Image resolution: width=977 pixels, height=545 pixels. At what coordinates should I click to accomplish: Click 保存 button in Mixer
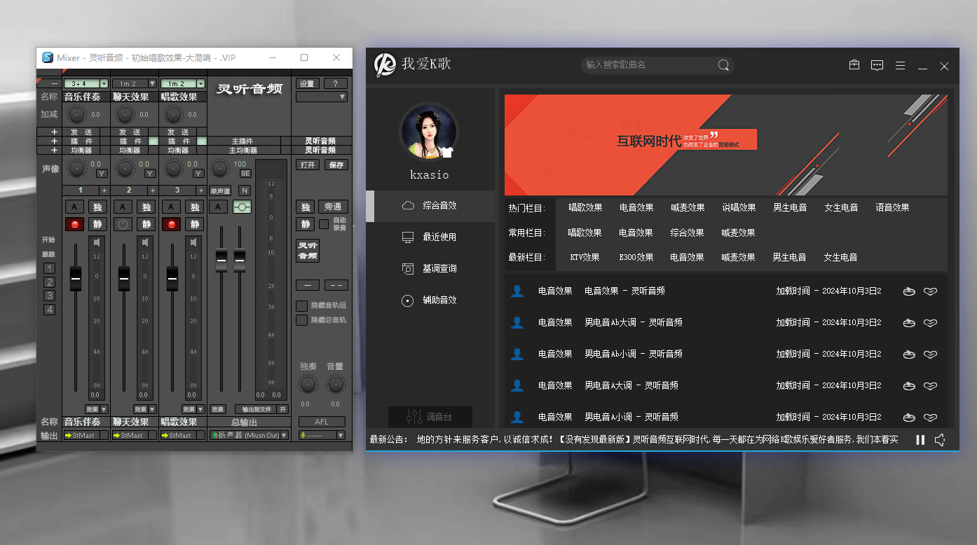(x=336, y=165)
